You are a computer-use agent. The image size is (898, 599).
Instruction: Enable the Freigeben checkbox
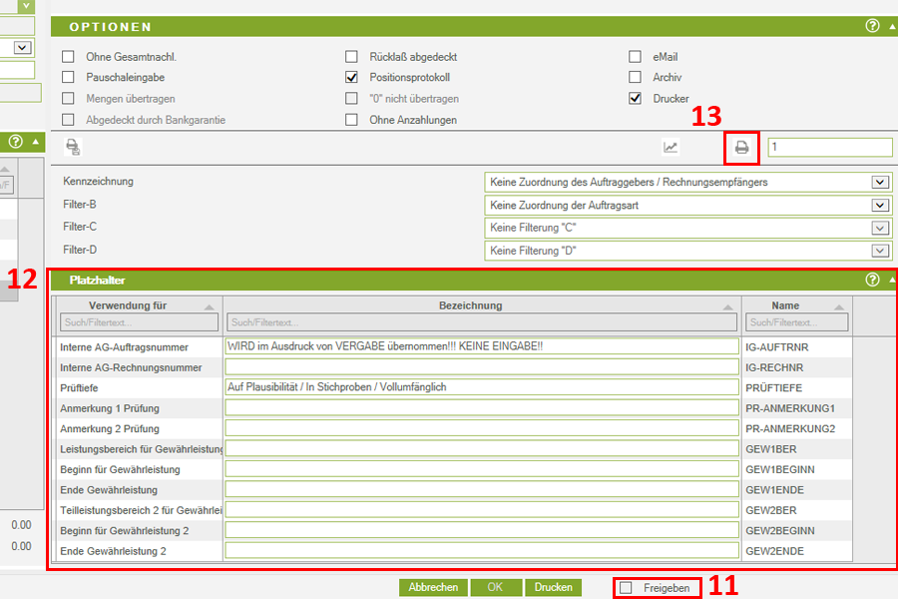(x=626, y=588)
